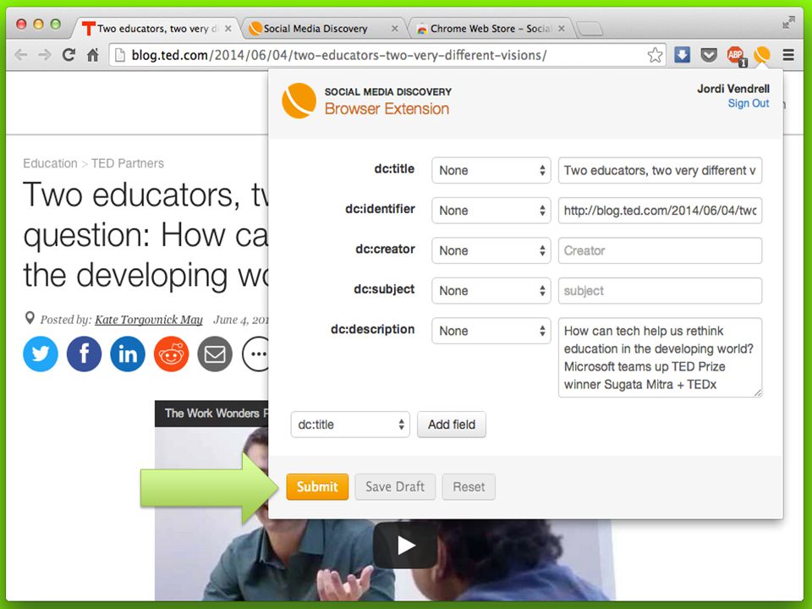The image size is (812, 609).
Task: Open the Adblock Plus extension icon
Action: tap(736, 56)
